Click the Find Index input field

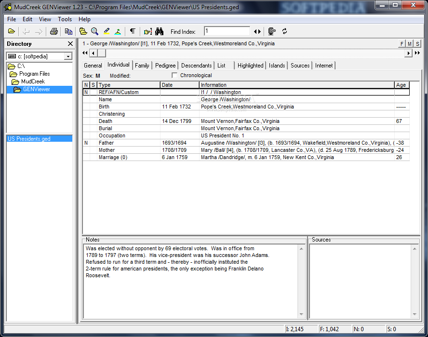227,31
